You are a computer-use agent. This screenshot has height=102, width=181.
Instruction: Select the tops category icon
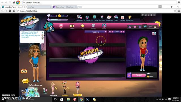(x=135, y=27)
